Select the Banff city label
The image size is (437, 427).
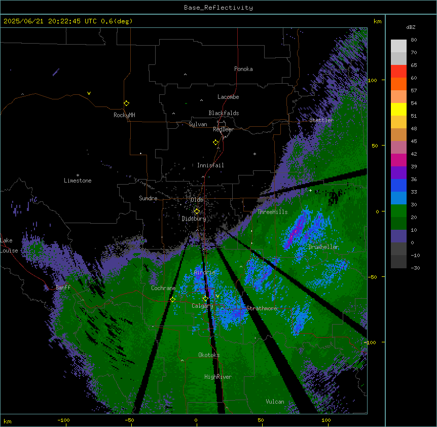[63, 288]
